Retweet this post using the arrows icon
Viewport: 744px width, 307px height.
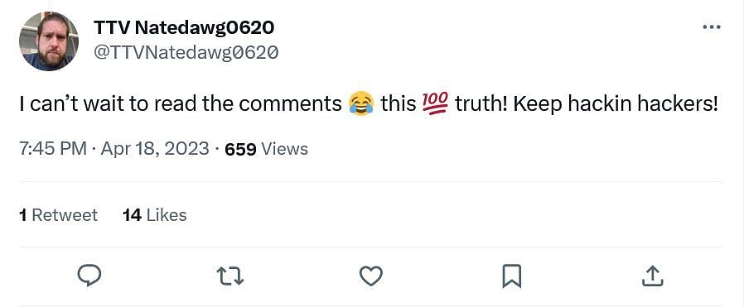coord(230,276)
